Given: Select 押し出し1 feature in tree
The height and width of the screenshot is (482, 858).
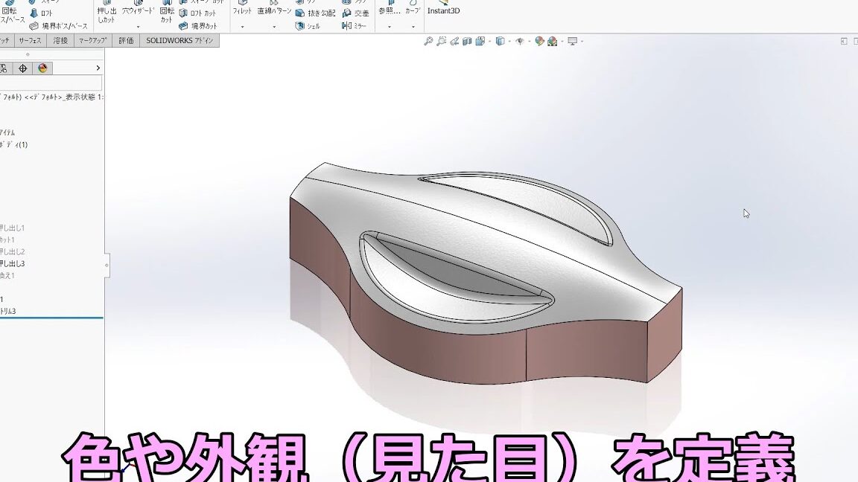Looking at the screenshot, I should point(12,228).
